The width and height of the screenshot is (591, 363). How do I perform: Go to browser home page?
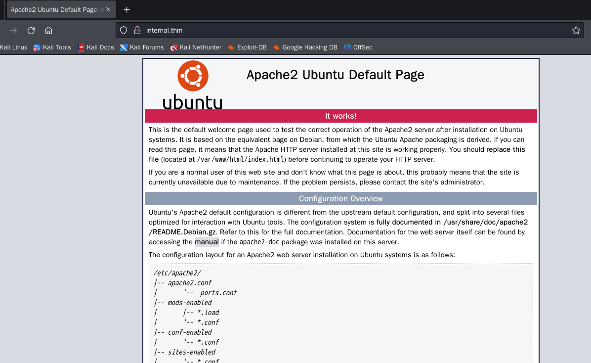click(x=48, y=31)
